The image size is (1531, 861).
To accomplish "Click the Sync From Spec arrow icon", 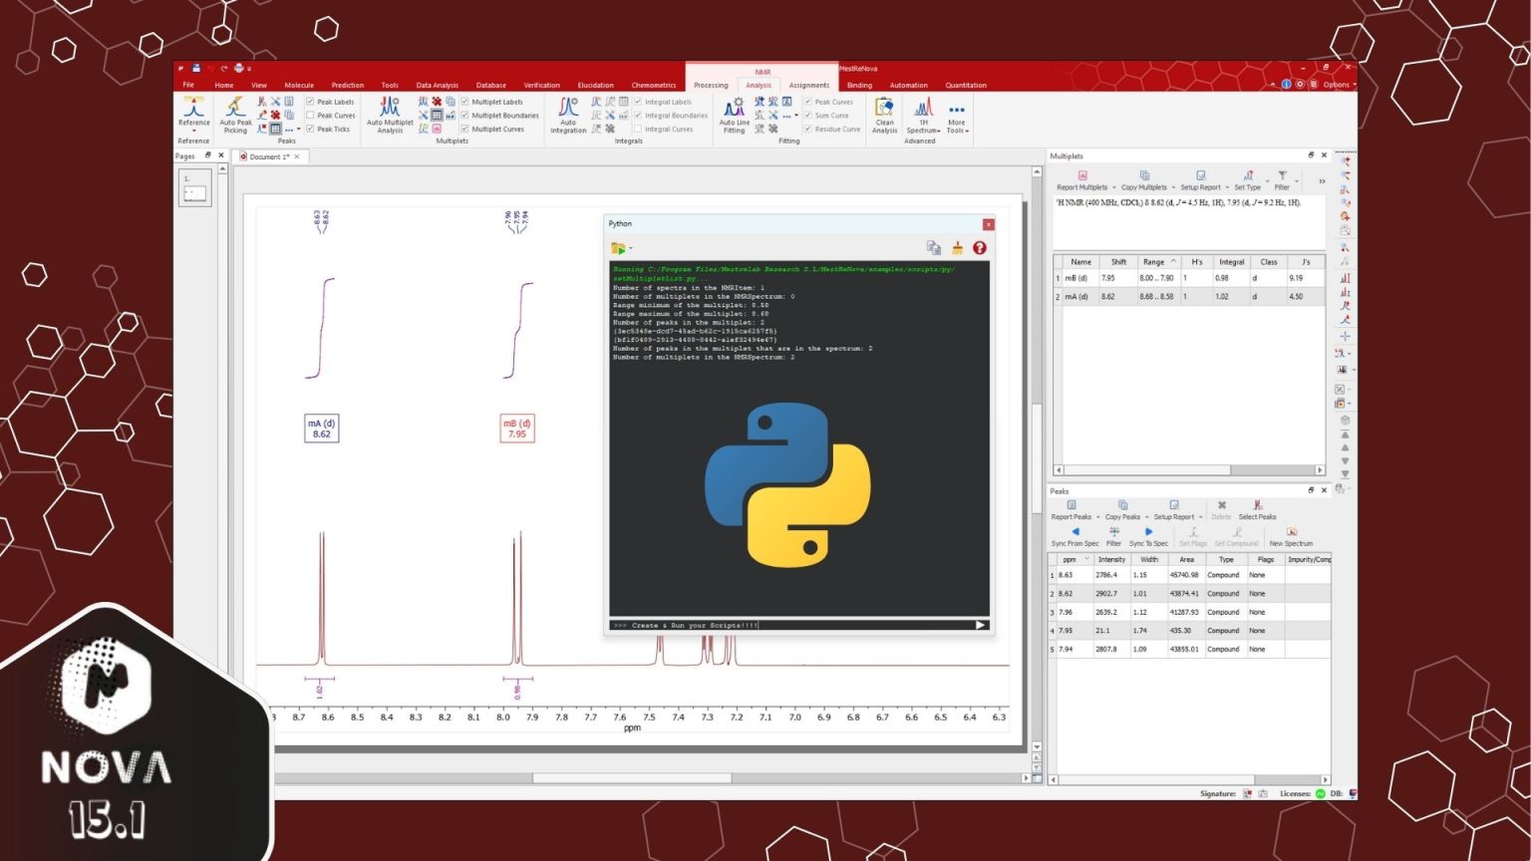I will tap(1074, 532).
